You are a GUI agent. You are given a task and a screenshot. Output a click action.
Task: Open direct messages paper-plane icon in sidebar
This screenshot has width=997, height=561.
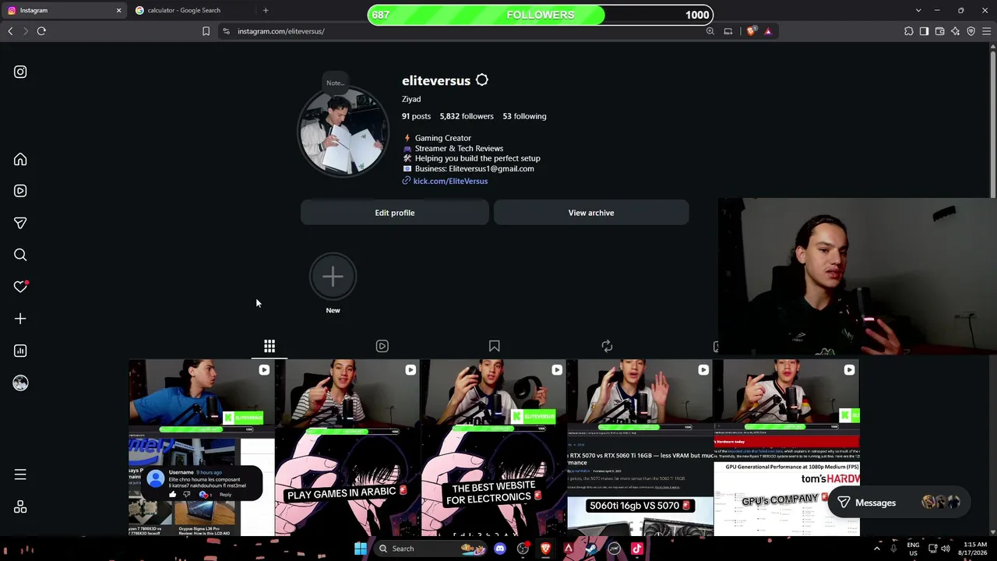(x=20, y=223)
